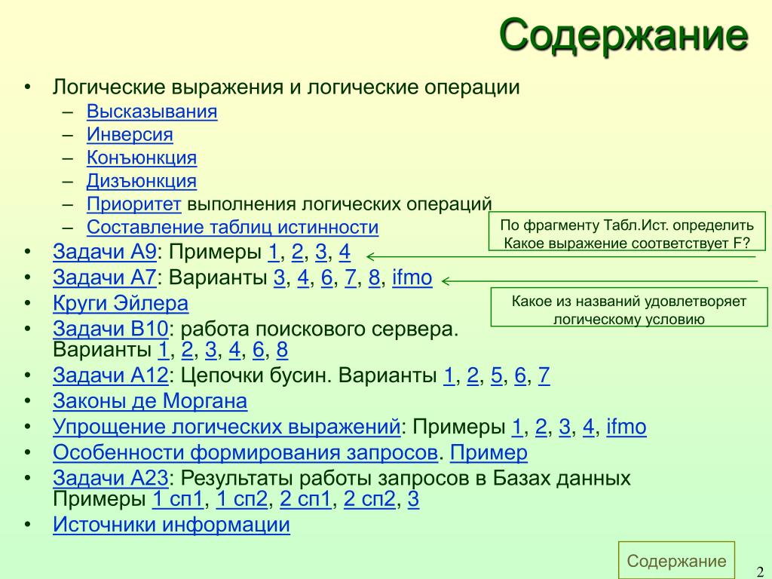
Task: Open example 1 сп1 link
Action: click(178, 499)
